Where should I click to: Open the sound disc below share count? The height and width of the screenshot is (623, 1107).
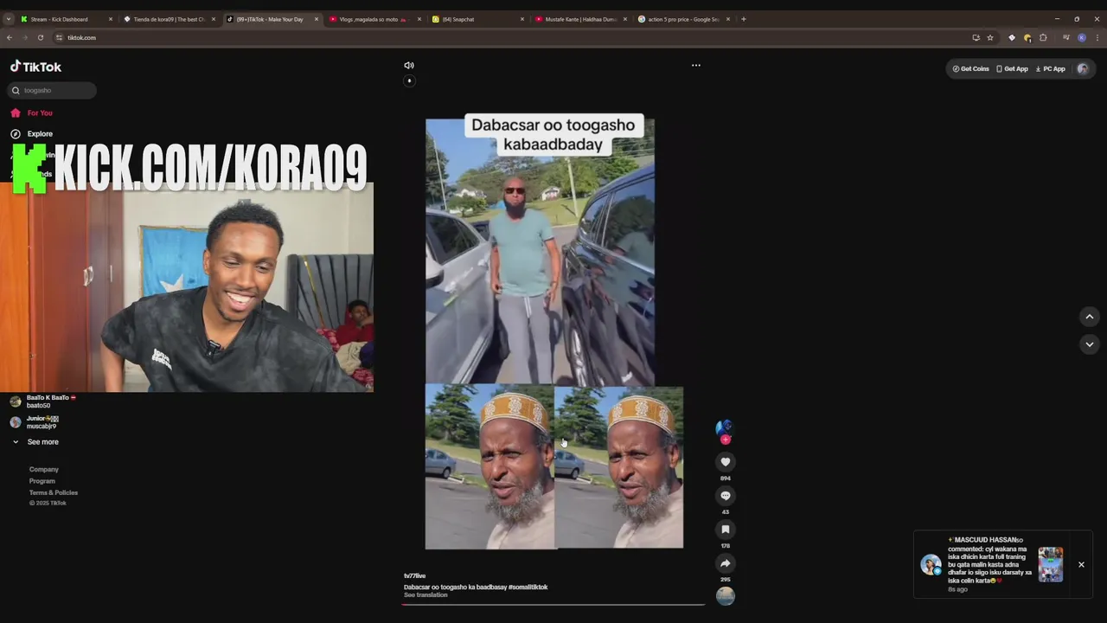[726, 596]
